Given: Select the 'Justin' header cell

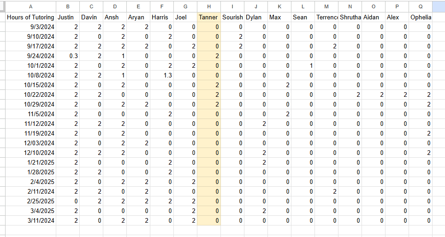Looking at the screenshot, I should pyautogui.click(x=68, y=17).
